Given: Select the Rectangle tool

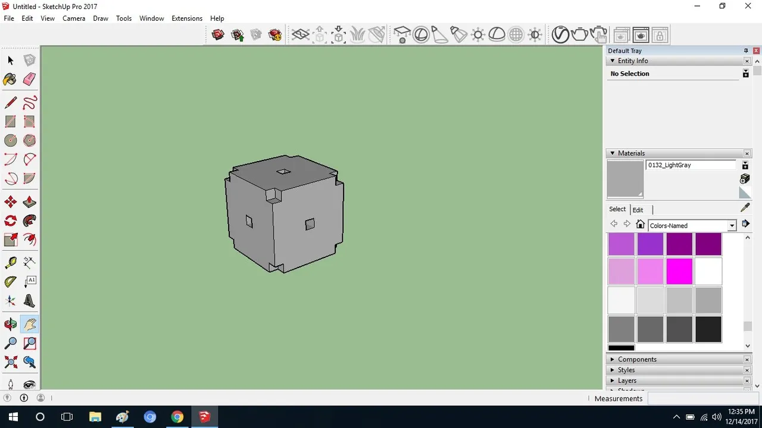Looking at the screenshot, I should (x=10, y=121).
